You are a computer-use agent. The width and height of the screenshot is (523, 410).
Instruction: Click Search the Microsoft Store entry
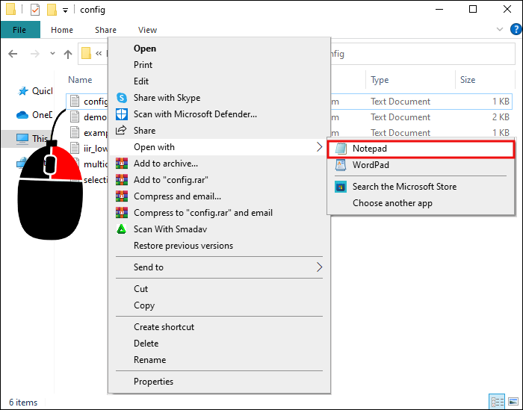coord(421,187)
